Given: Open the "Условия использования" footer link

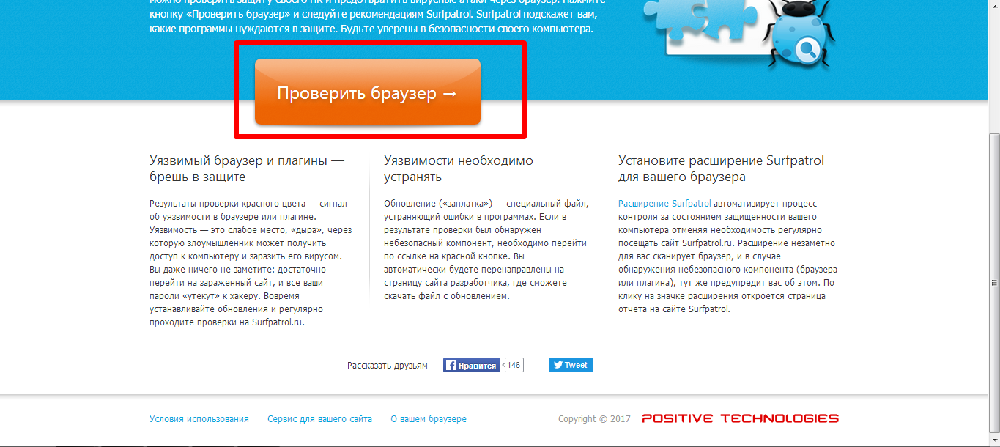Looking at the screenshot, I should point(199,419).
